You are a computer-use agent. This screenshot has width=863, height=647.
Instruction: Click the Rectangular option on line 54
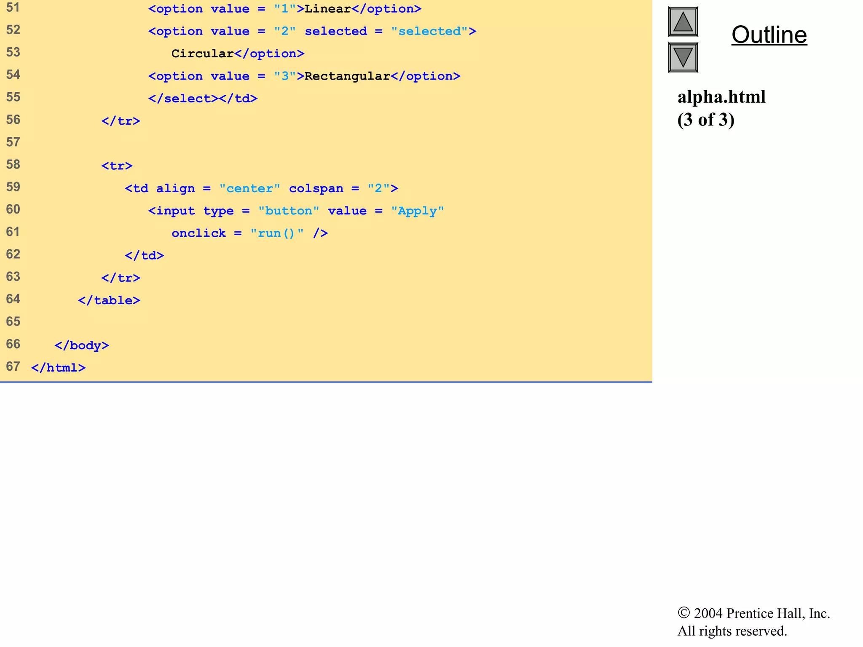point(304,76)
